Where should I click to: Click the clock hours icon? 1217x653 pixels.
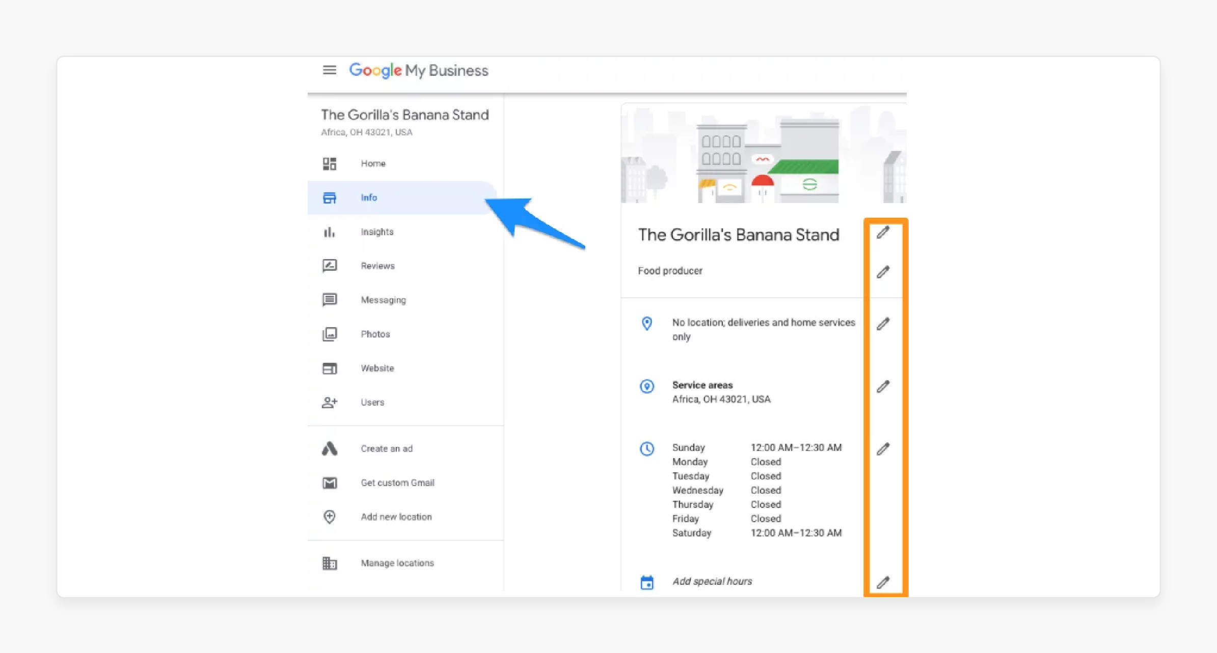click(647, 448)
